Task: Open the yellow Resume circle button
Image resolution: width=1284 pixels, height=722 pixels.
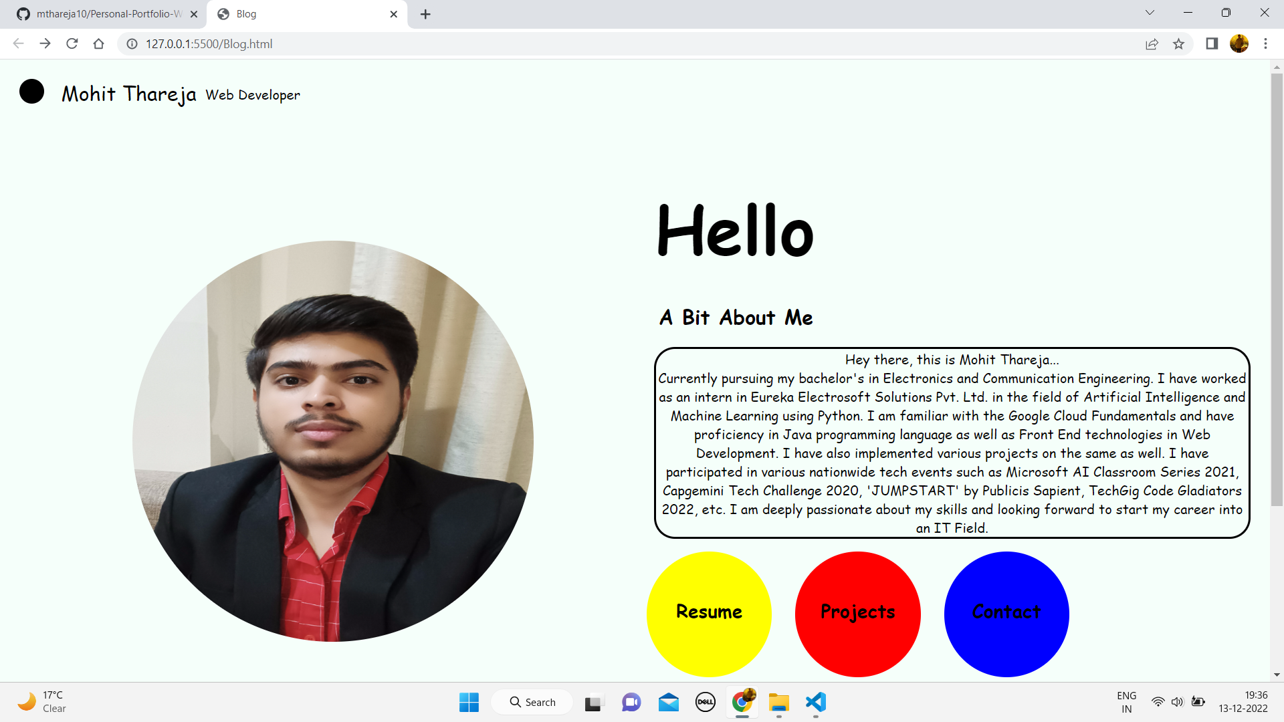Action: [709, 614]
